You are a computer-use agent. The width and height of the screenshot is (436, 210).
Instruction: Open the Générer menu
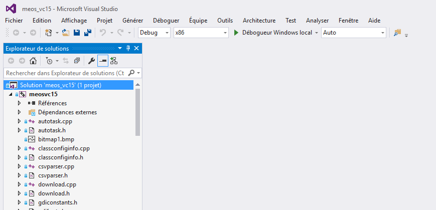point(132,21)
